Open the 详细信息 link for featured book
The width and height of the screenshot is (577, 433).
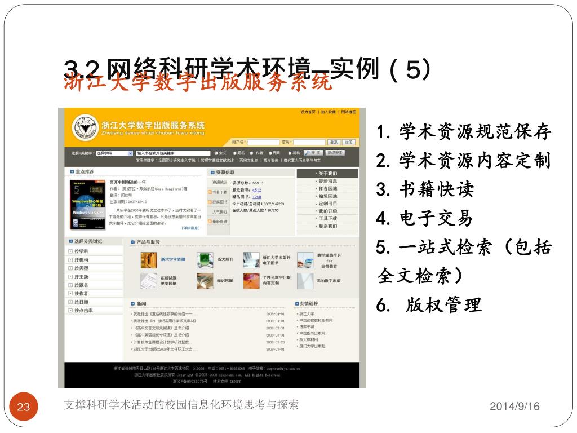point(191,228)
